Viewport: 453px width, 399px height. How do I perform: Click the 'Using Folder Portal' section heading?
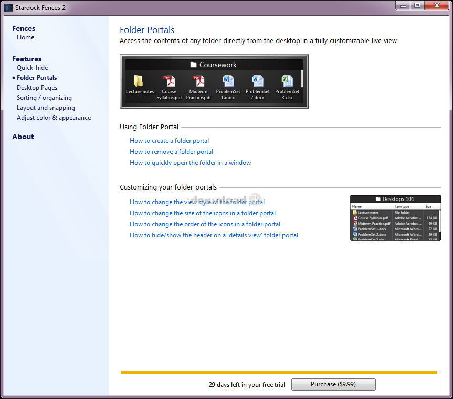tap(149, 127)
